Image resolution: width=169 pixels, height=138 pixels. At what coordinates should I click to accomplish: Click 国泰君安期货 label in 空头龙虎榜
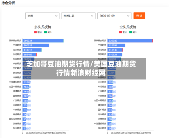(100, 41)
